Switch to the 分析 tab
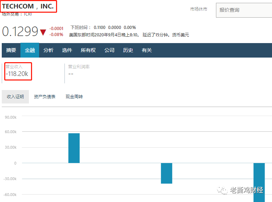Screen dimensions: 272x202 coord(48,50)
